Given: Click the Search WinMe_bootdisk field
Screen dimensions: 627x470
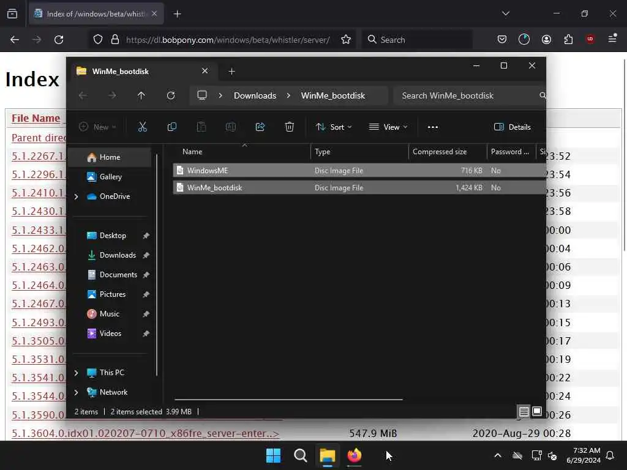Looking at the screenshot, I should (x=470, y=95).
